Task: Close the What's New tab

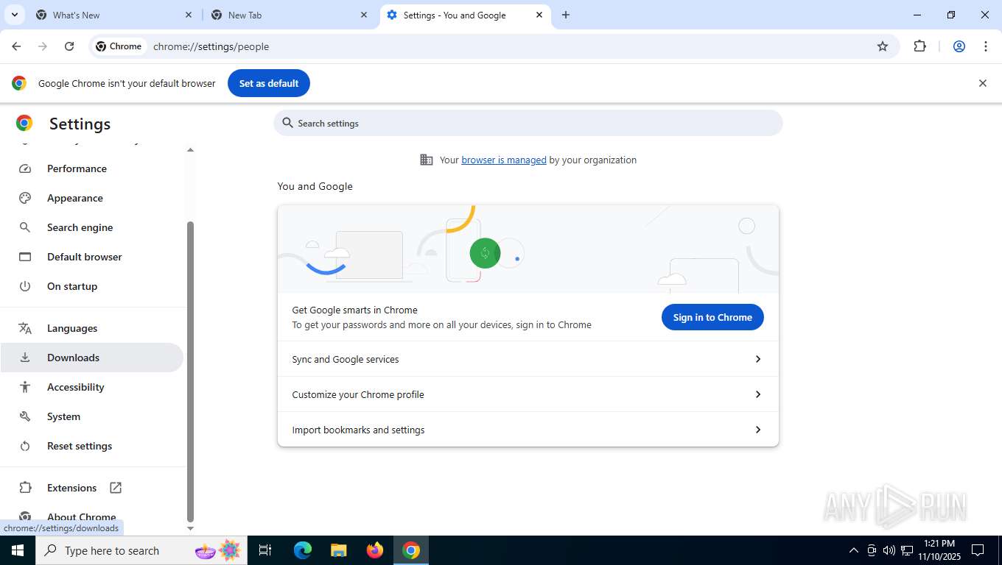Action: 189,15
